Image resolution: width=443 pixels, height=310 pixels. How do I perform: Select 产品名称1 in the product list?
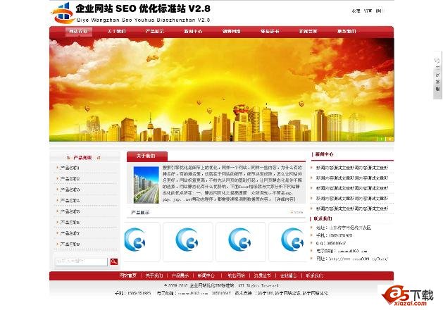(70, 168)
